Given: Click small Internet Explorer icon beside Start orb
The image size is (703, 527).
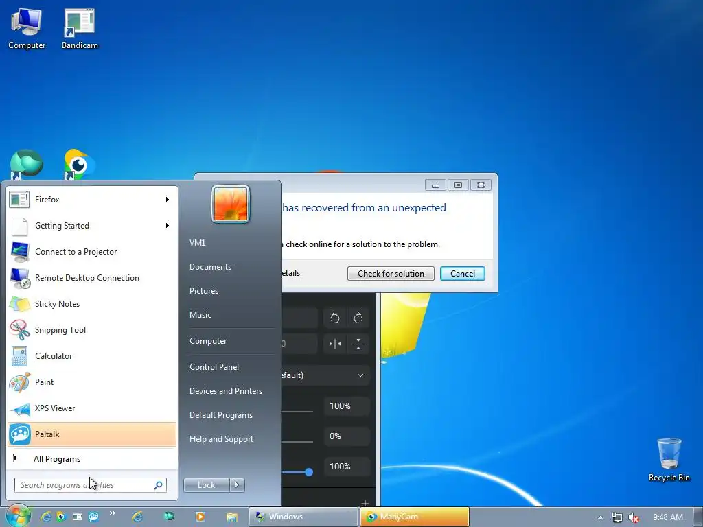Looking at the screenshot, I should coord(45,517).
